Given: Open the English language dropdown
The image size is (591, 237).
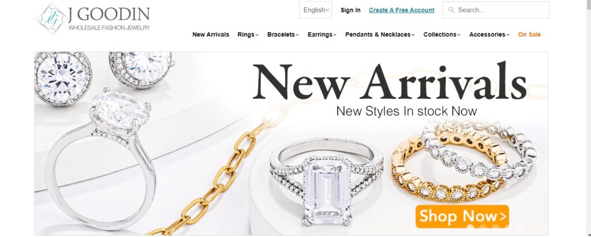Looking at the screenshot, I should click(316, 10).
